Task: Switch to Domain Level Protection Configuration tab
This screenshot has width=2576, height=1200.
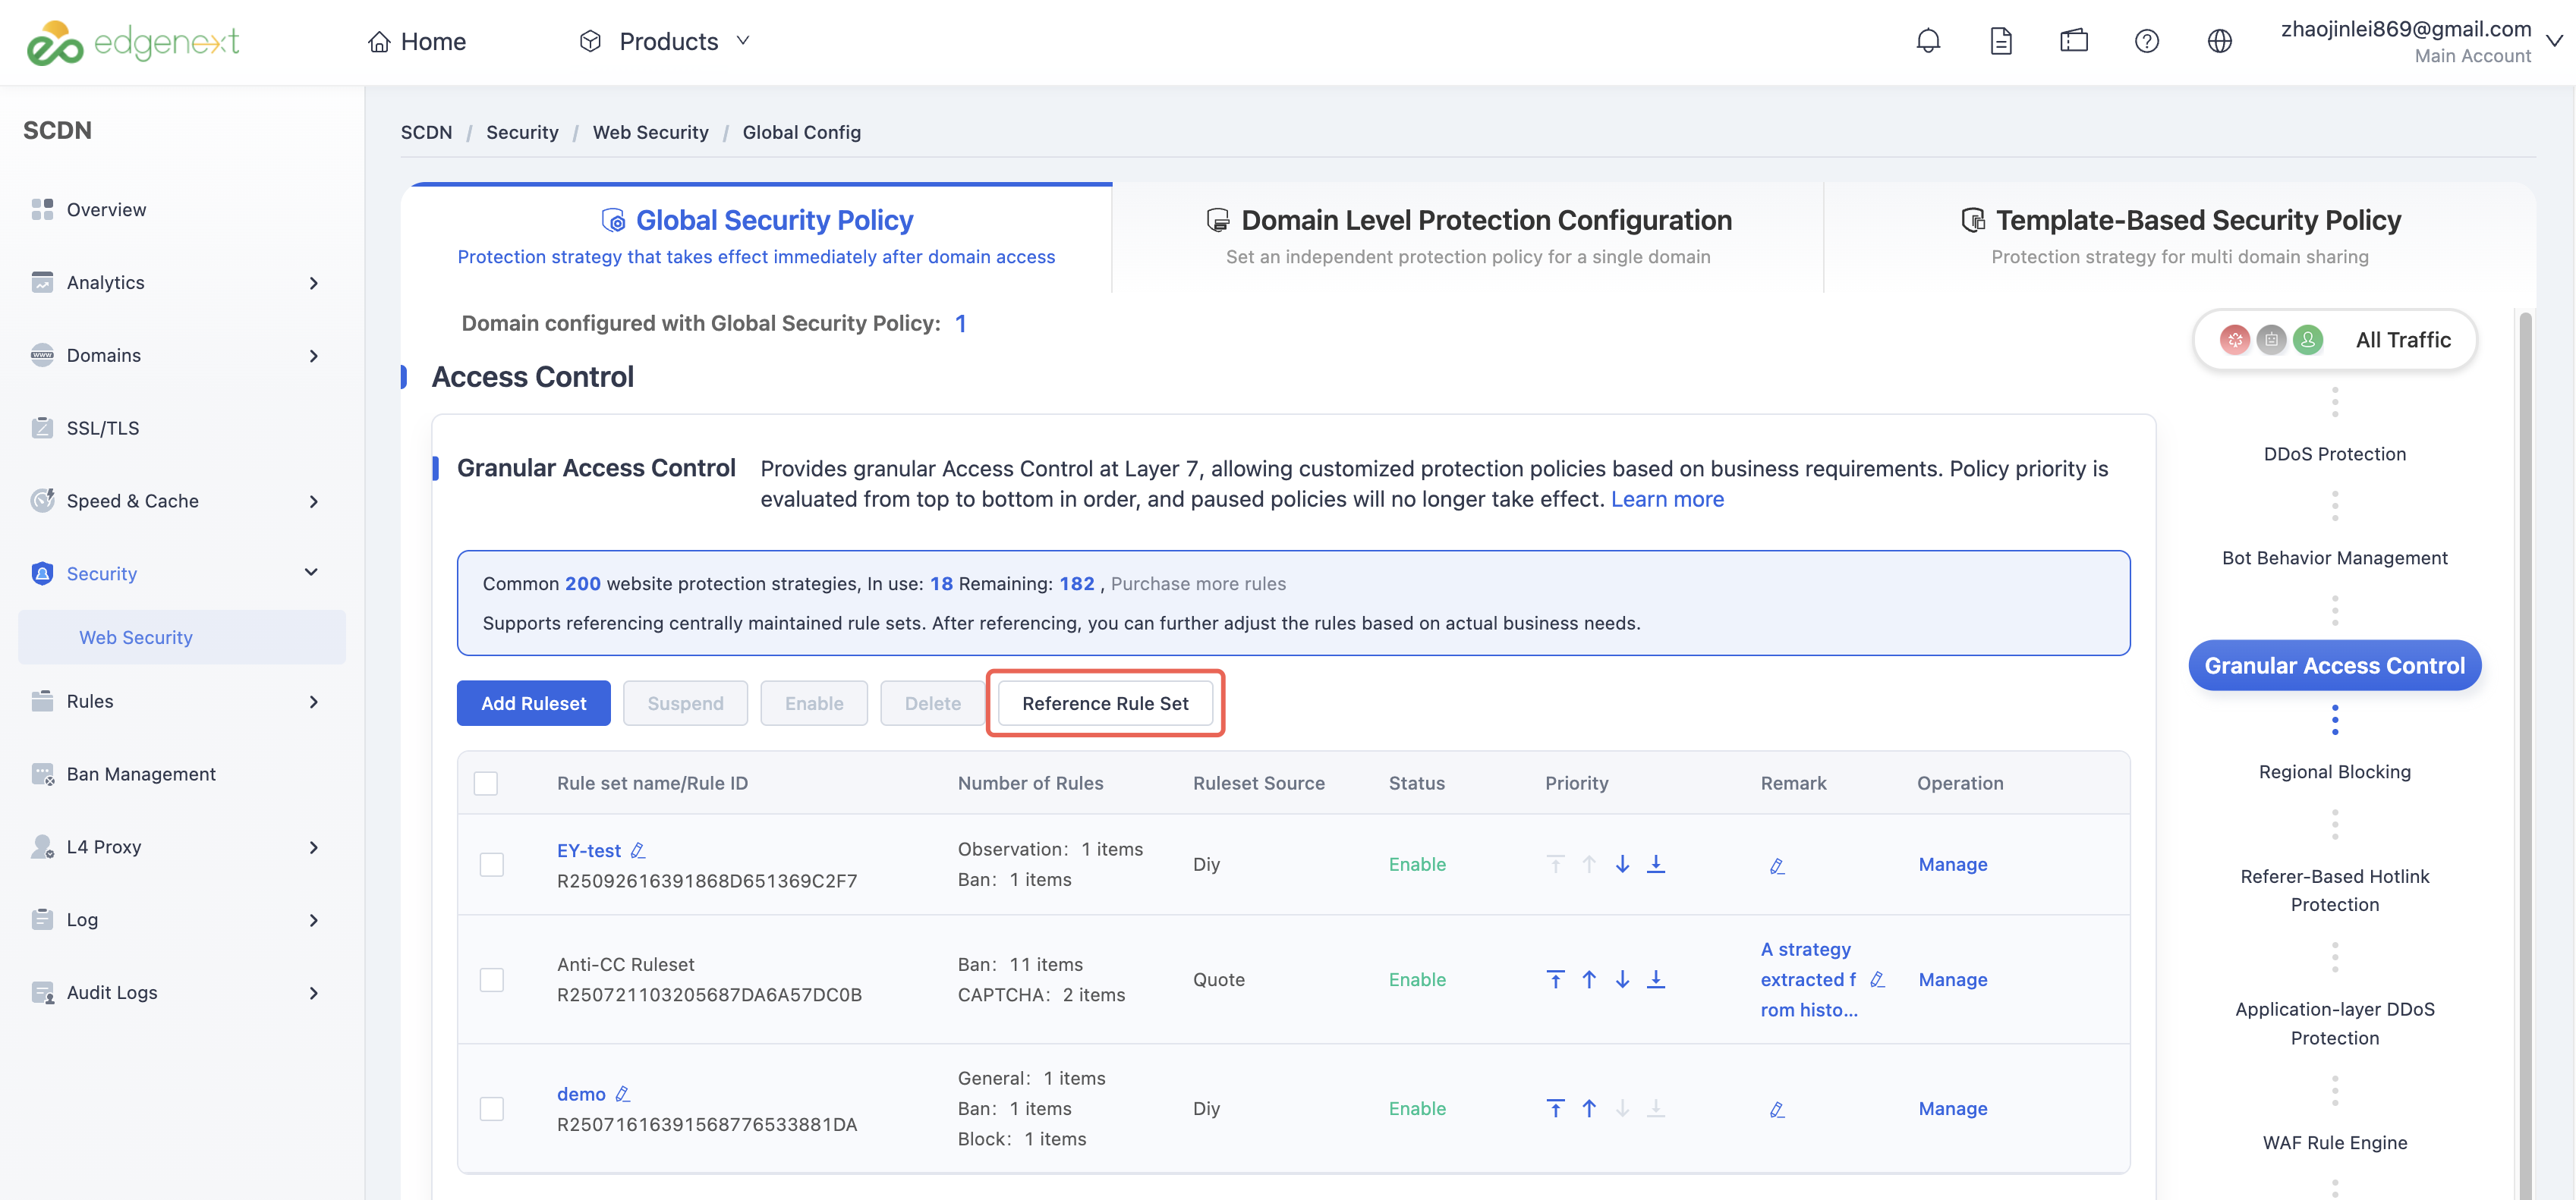Action: [x=1468, y=237]
